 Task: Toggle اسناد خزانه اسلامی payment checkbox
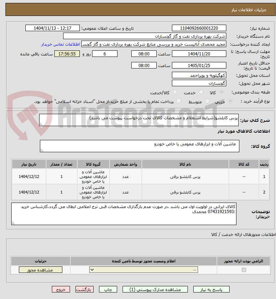[x=178, y=101]
